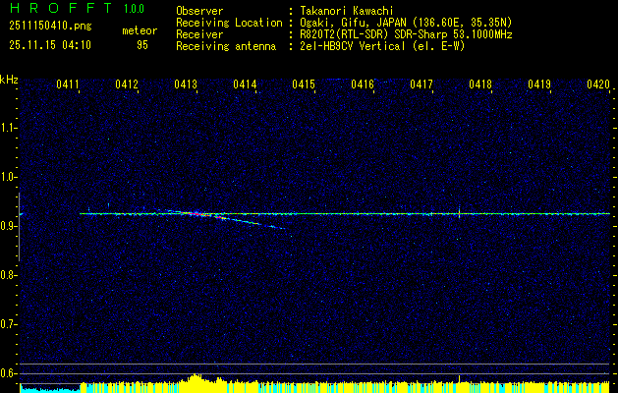Click the yellow power peak in bottom graph
This screenshot has width=618, height=393.
197,377
